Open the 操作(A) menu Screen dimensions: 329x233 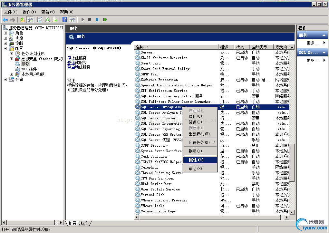(29, 12)
